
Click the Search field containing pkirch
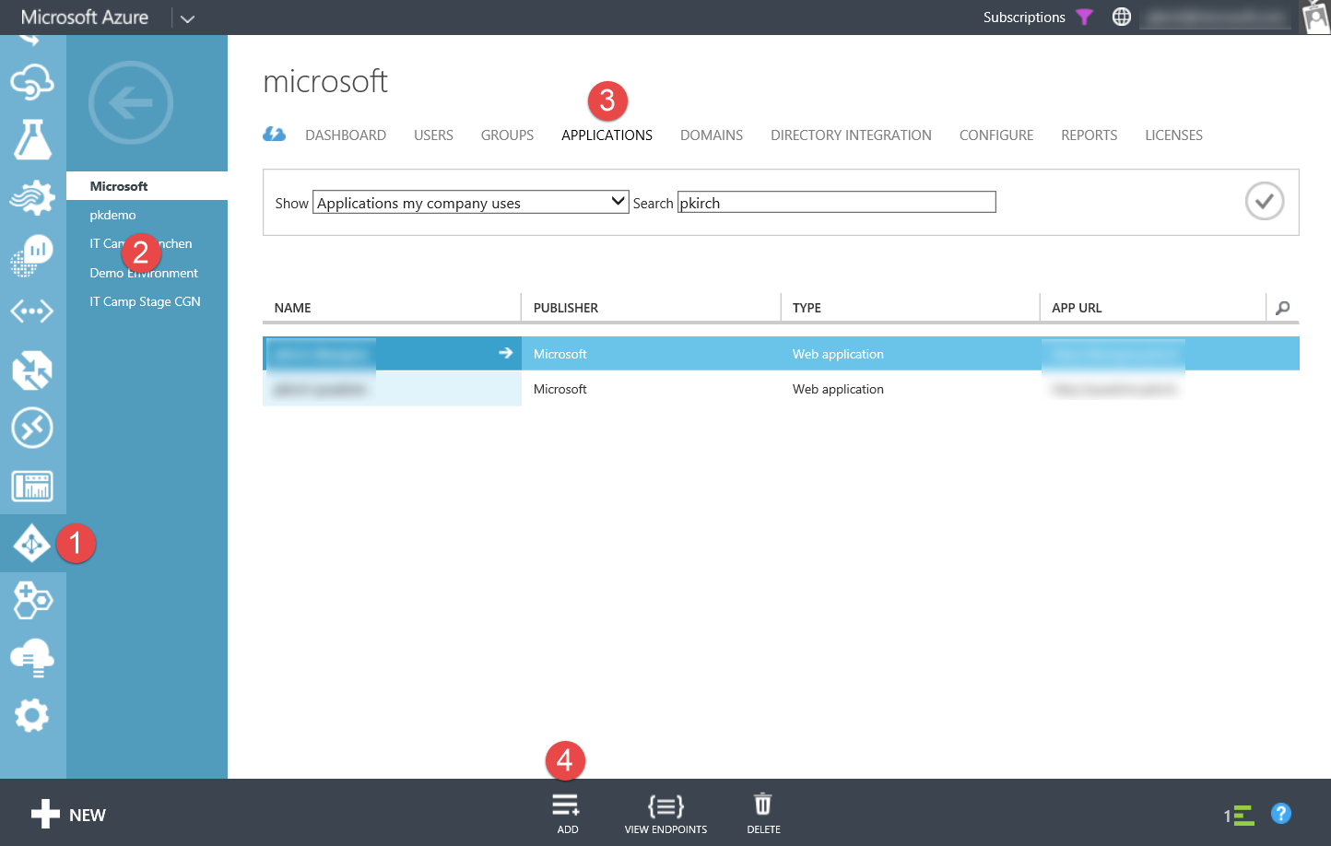coord(837,202)
